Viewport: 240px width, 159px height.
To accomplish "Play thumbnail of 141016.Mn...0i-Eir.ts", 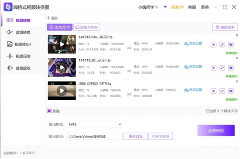I will tap(62, 44).
